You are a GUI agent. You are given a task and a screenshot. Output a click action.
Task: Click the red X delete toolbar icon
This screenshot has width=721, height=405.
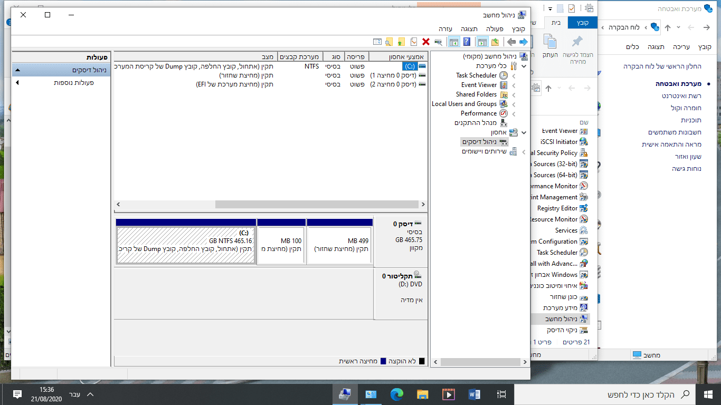tap(426, 42)
